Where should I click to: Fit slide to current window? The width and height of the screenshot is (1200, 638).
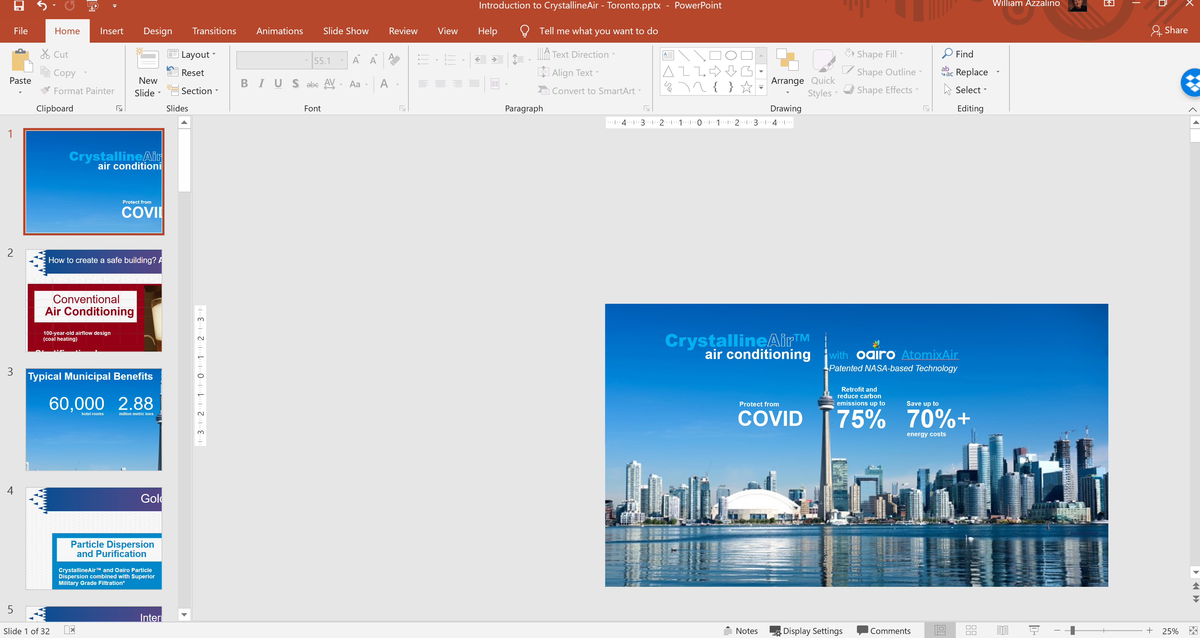tap(1193, 630)
